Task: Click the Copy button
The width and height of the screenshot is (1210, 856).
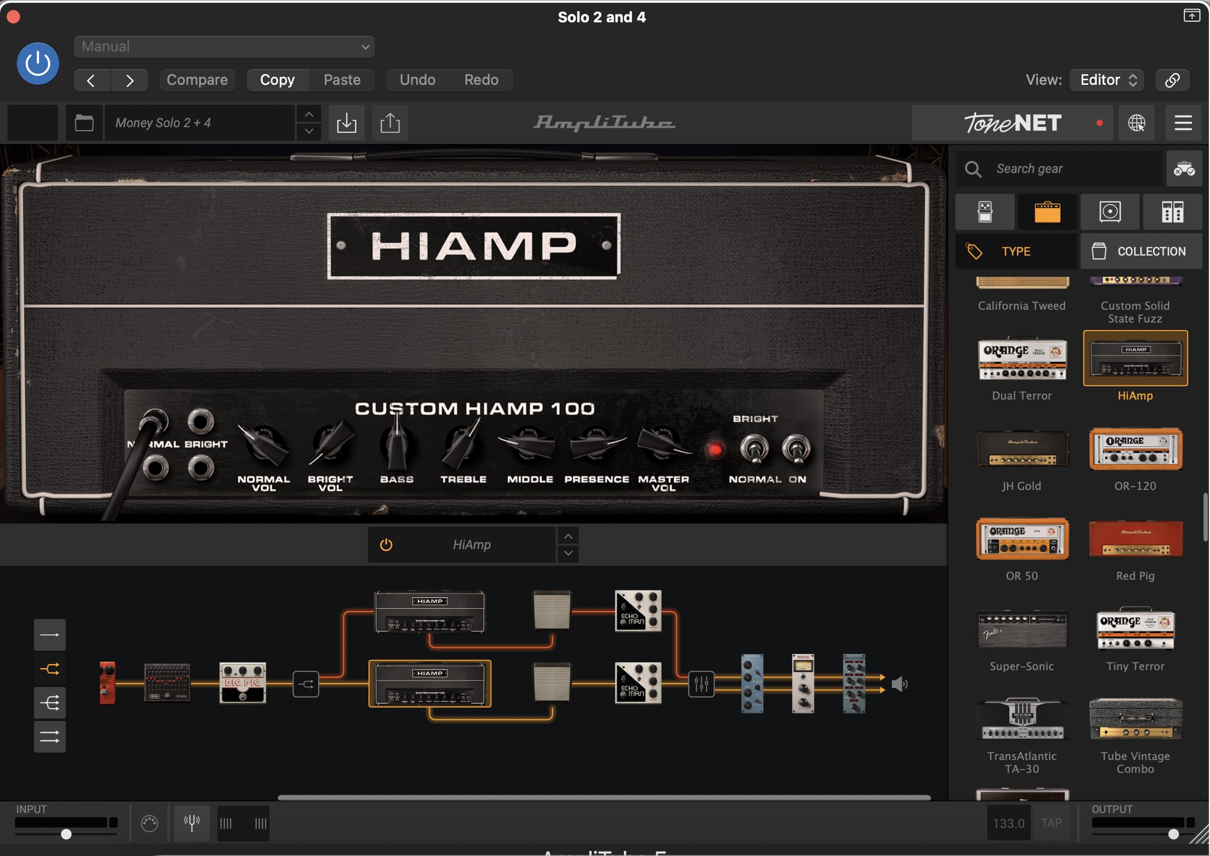Action: (x=277, y=80)
